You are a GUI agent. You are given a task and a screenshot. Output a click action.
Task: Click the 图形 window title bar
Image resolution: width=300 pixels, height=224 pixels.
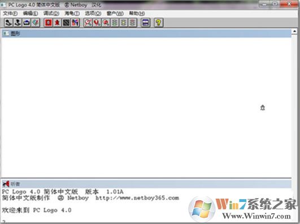pyautogui.click(x=146, y=33)
